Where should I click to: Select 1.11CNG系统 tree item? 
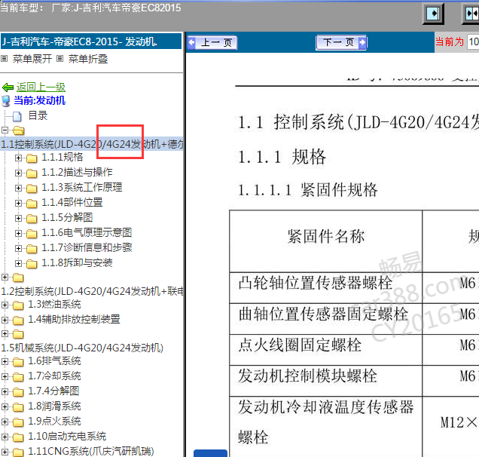[x=91, y=451]
